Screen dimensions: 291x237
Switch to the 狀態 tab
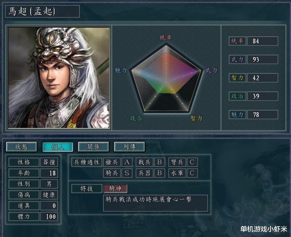(21, 147)
